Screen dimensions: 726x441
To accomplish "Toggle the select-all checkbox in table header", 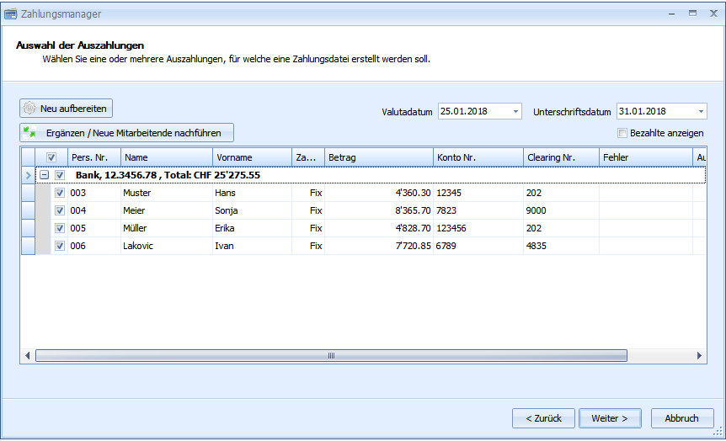I will click(51, 157).
